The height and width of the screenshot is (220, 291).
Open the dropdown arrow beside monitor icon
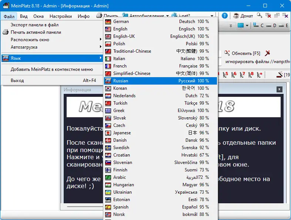click(x=247, y=26)
